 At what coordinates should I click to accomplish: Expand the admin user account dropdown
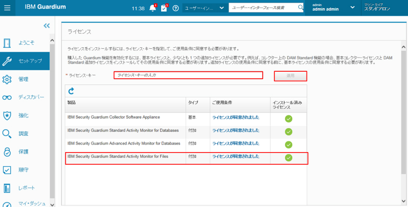point(352,8)
